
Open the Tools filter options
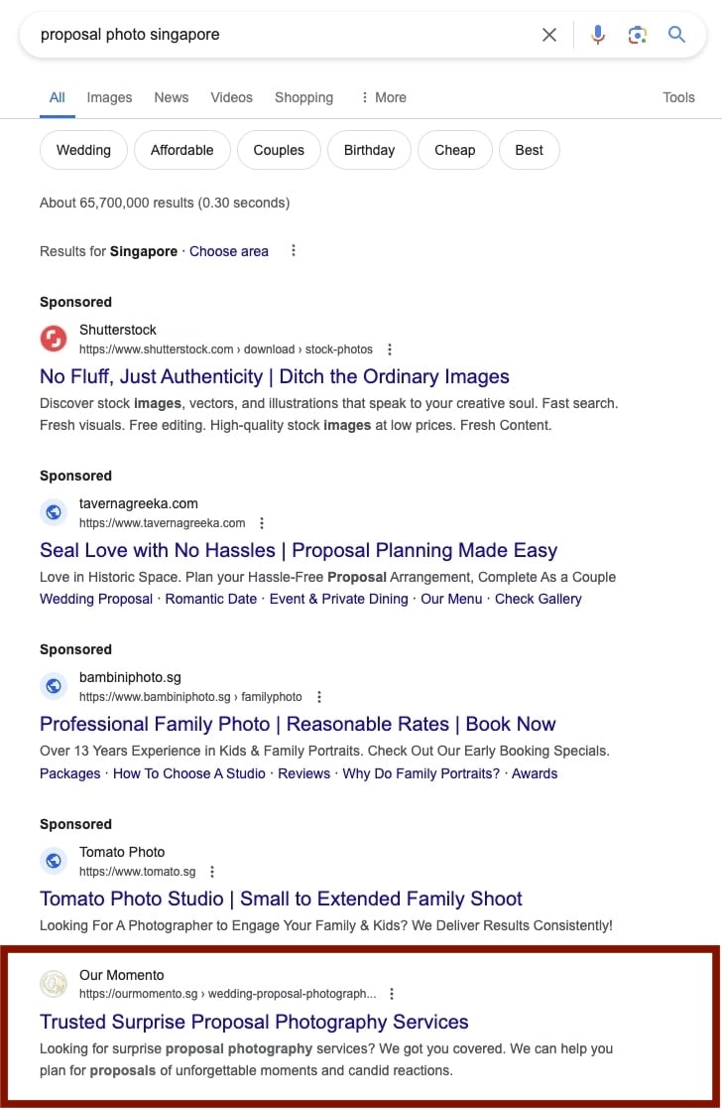[x=678, y=97]
